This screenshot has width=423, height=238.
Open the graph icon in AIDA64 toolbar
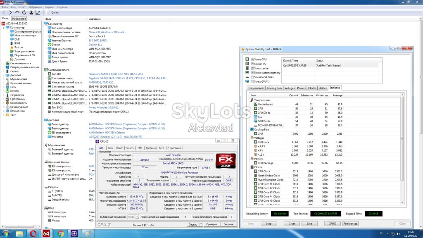tap(38, 12)
